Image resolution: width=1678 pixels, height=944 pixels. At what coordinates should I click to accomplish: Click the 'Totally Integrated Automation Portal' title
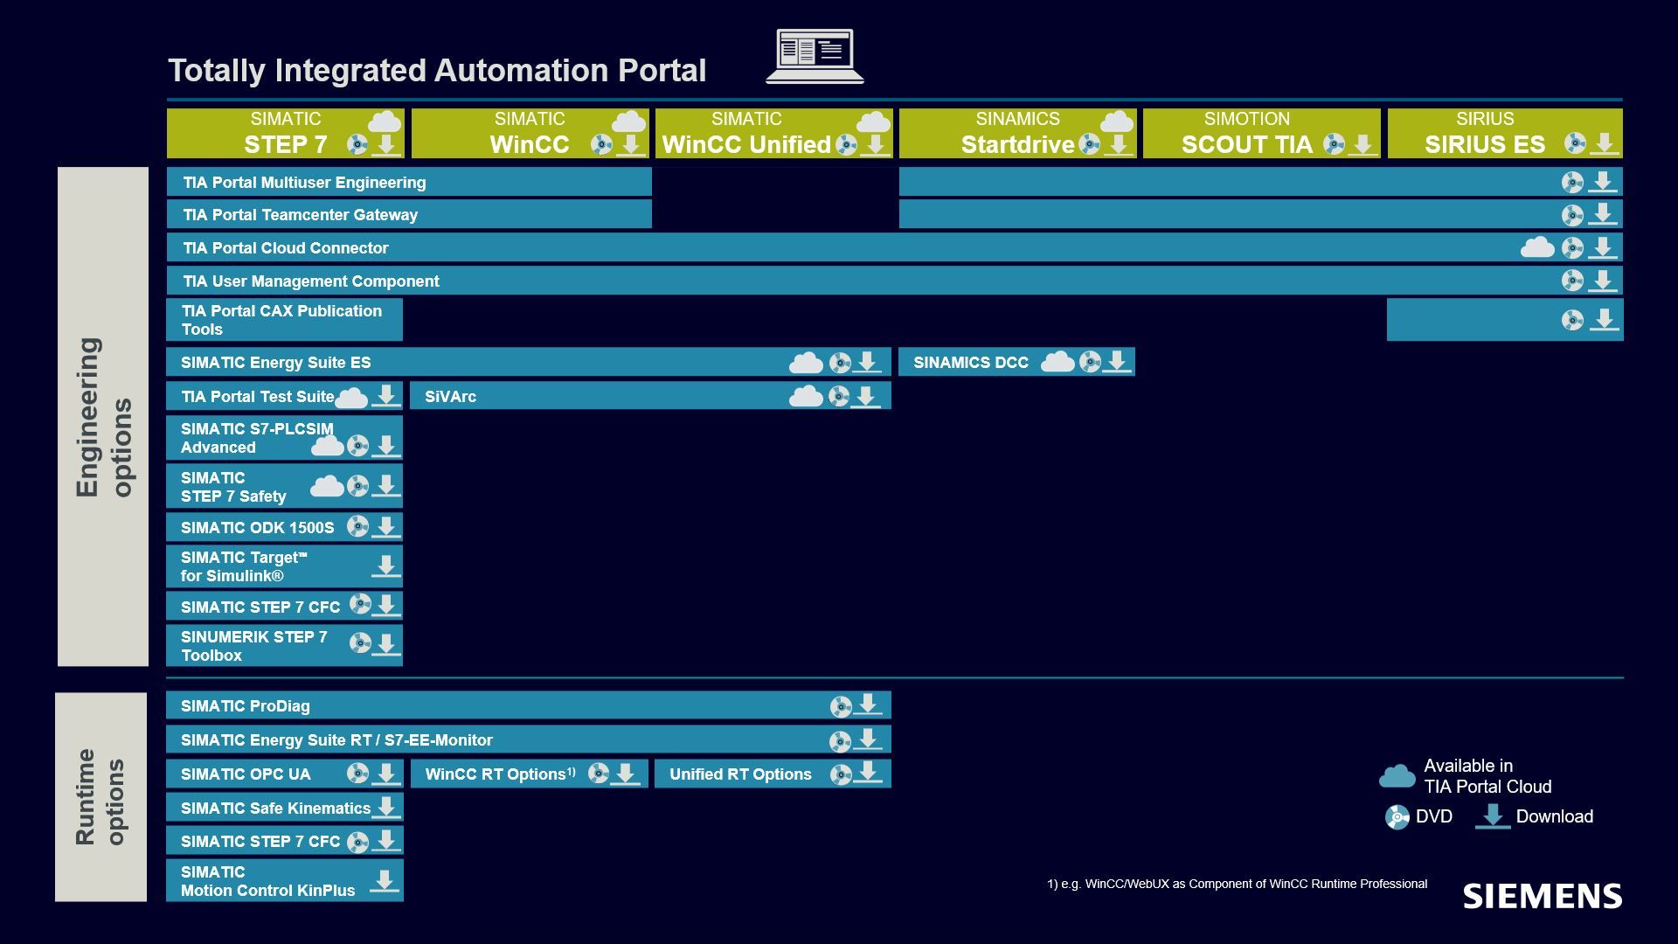[437, 71]
